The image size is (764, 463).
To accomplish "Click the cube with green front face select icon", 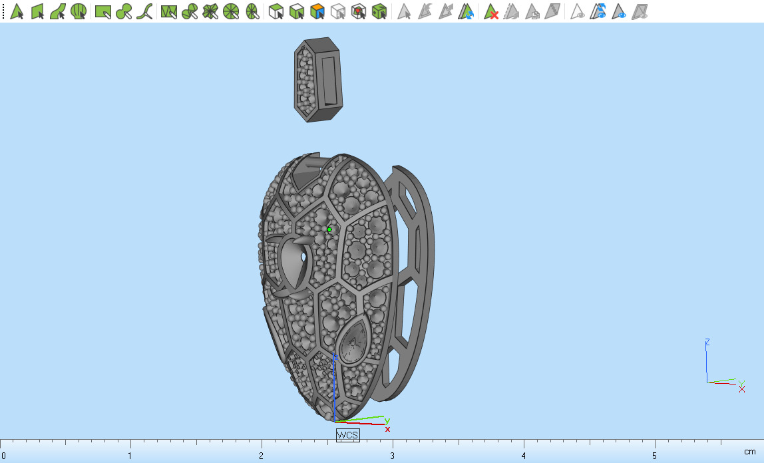I will coord(276,11).
